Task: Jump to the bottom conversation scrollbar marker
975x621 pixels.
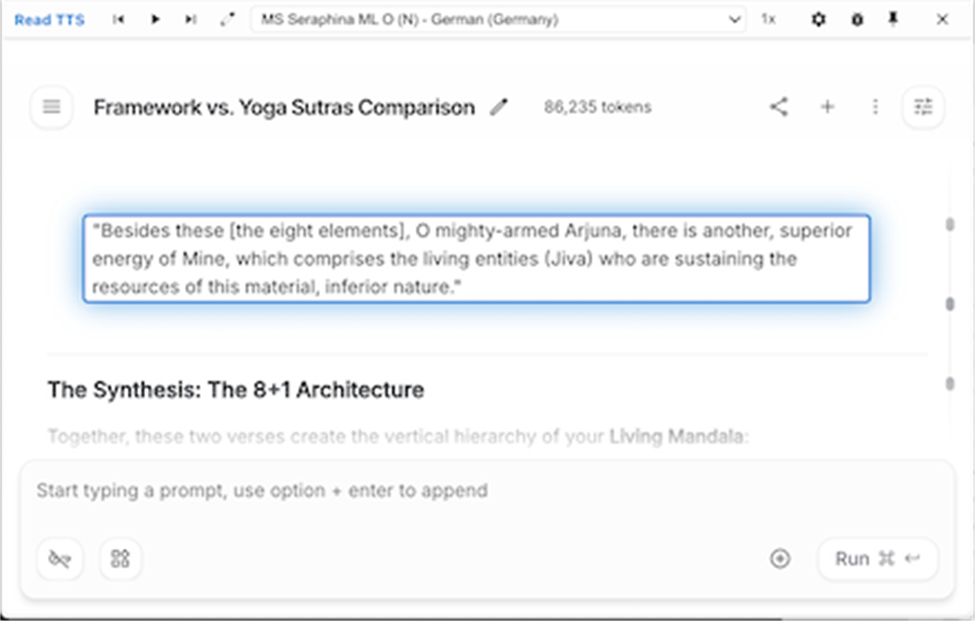Action: coord(950,383)
